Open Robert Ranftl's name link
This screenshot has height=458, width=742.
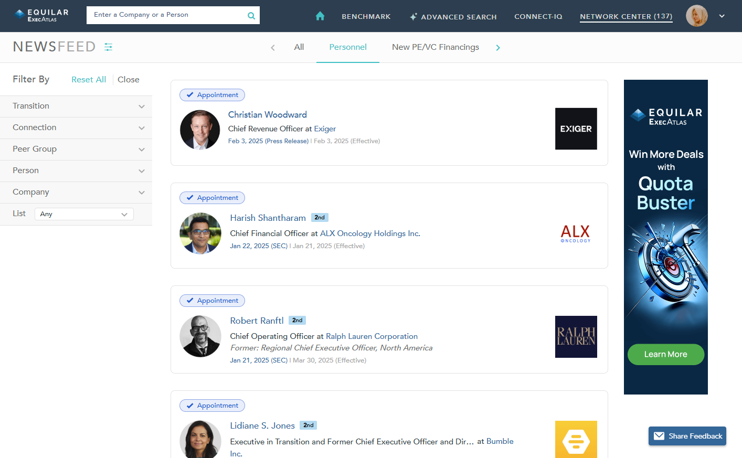click(257, 321)
